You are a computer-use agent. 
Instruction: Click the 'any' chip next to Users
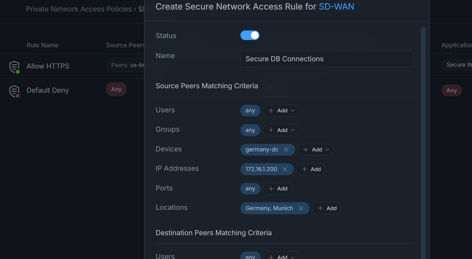tap(250, 110)
